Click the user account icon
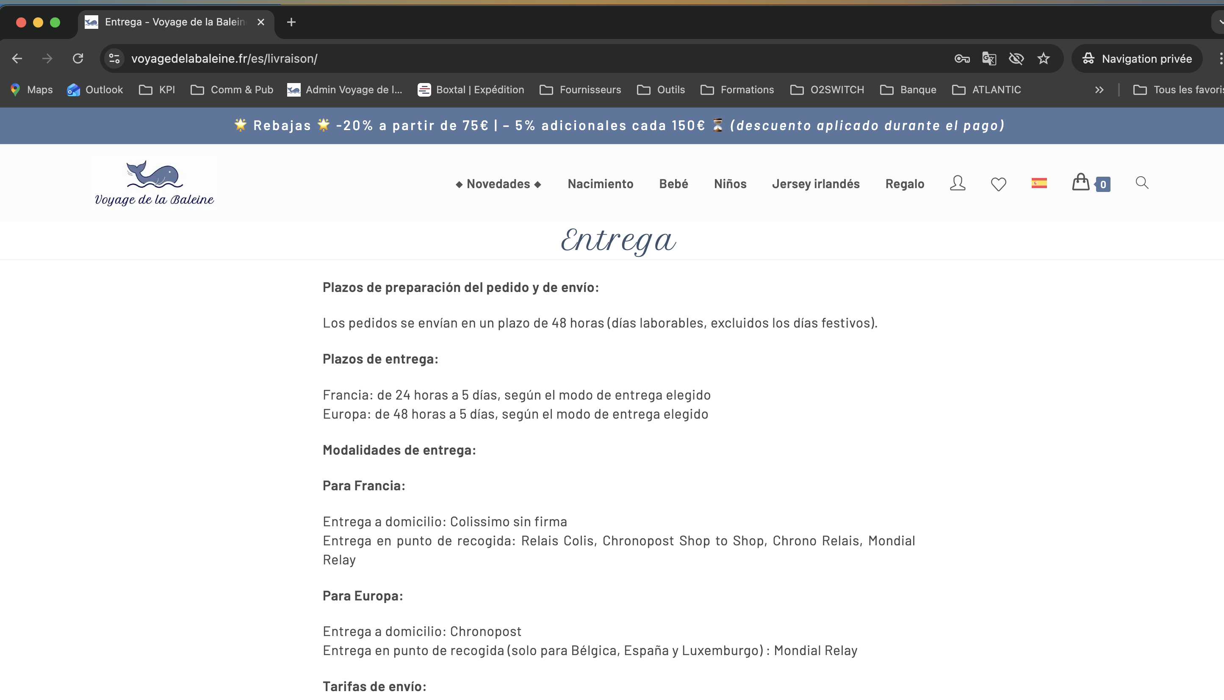 tap(957, 183)
